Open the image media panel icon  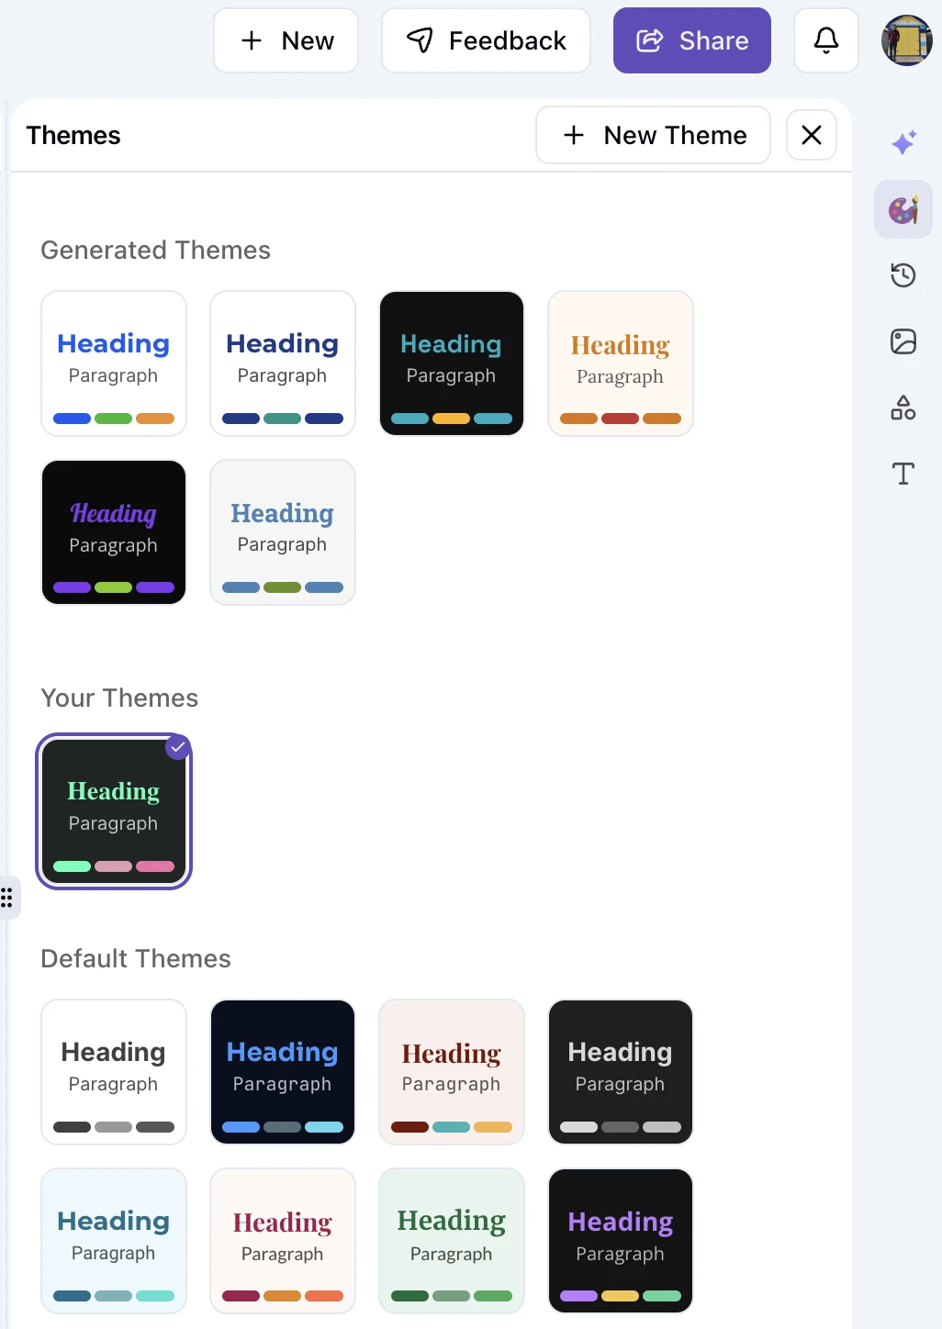click(903, 341)
